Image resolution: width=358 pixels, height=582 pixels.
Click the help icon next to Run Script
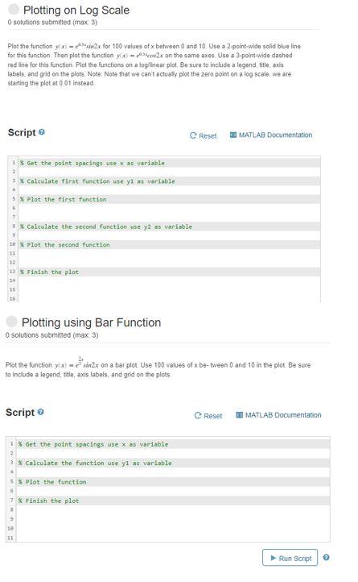pyautogui.click(x=326, y=558)
